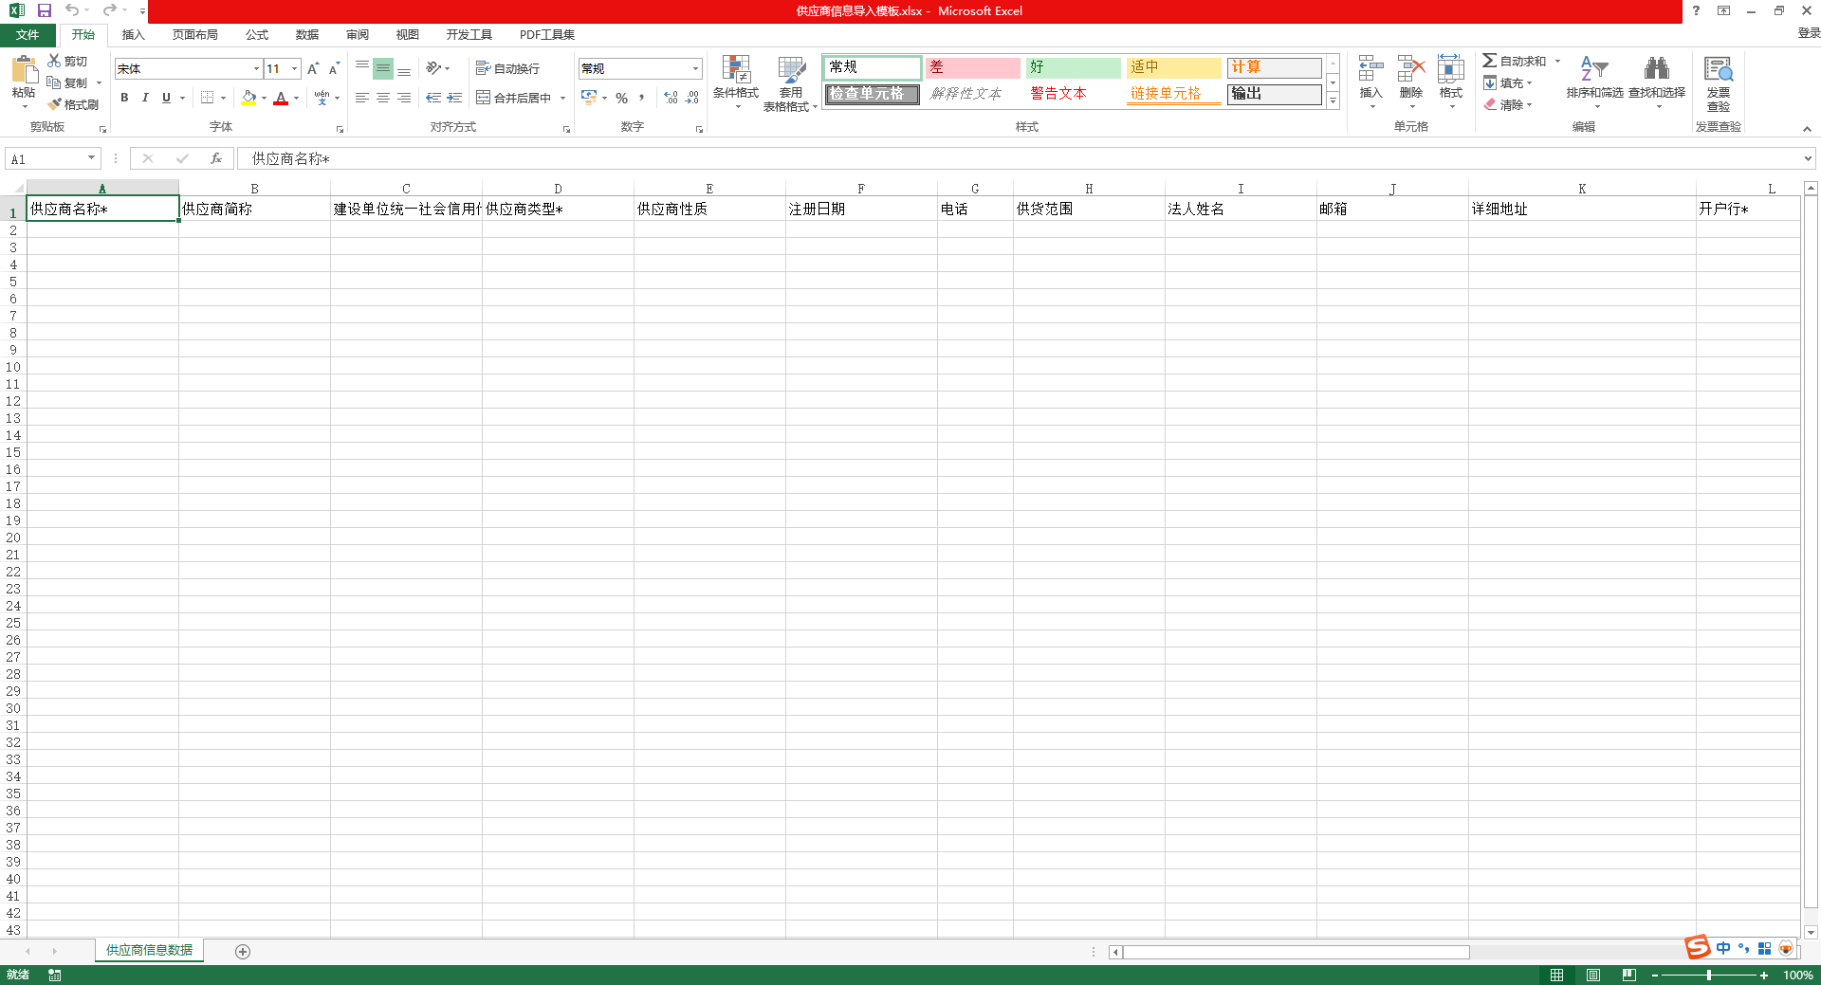
Task: Decrease decimal places
Action: pyautogui.click(x=692, y=98)
